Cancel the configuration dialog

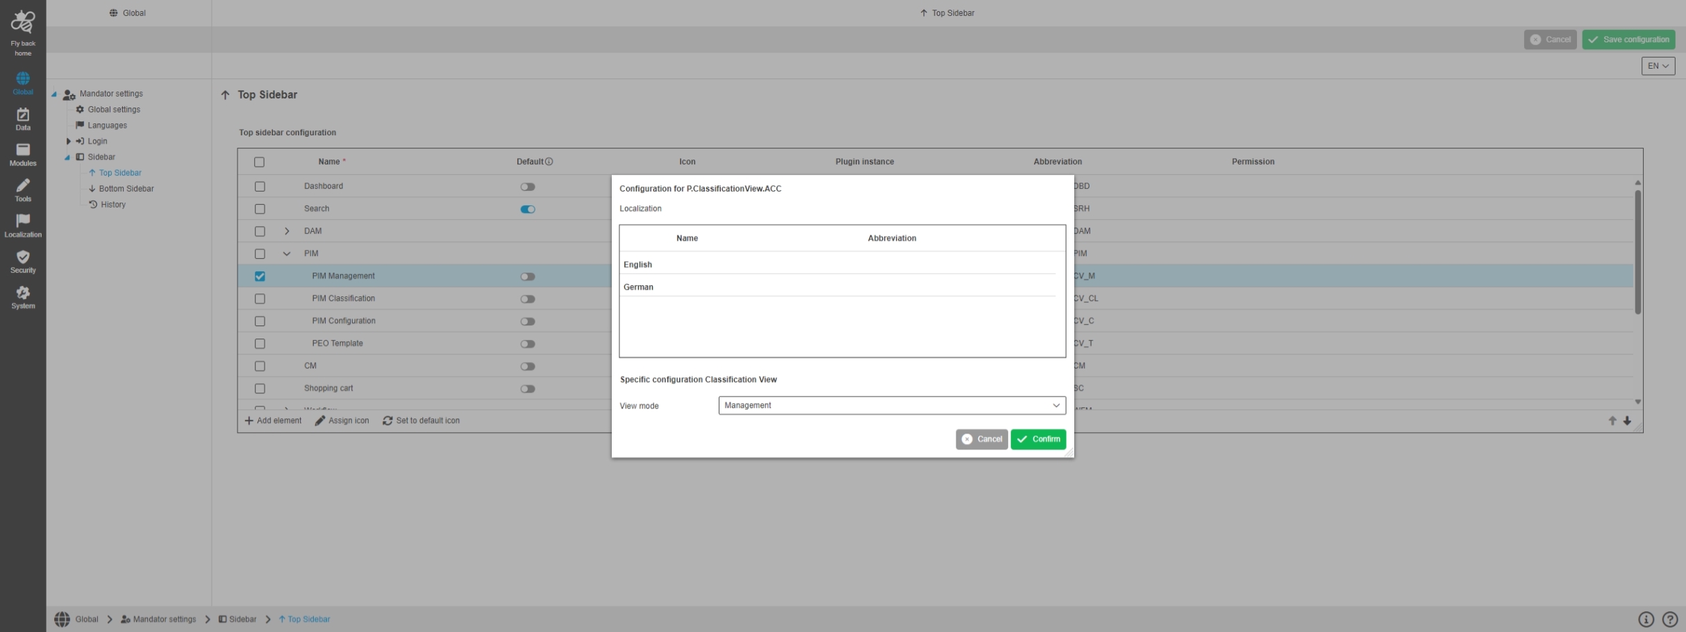(x=981, y=439)
